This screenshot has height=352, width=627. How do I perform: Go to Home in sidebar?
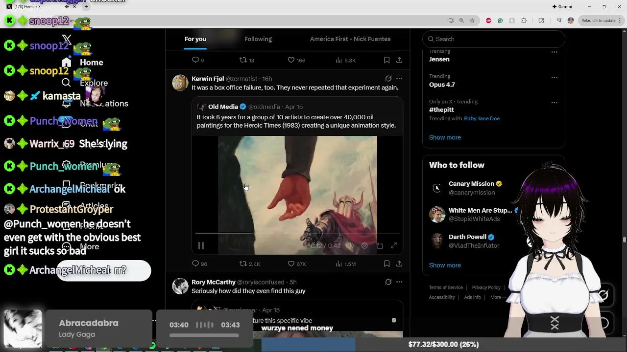pyautogui.click(x=83, y=63)
